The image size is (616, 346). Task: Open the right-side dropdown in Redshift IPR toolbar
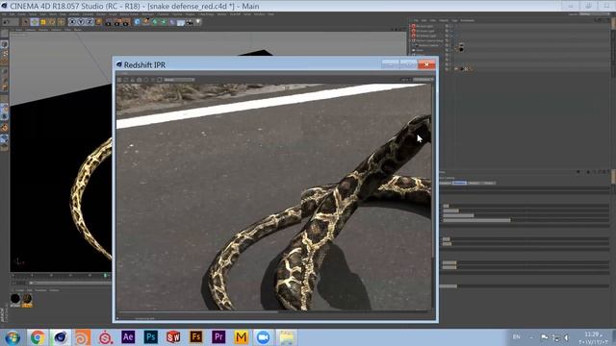pyautogui.click(x=423, y=80)
